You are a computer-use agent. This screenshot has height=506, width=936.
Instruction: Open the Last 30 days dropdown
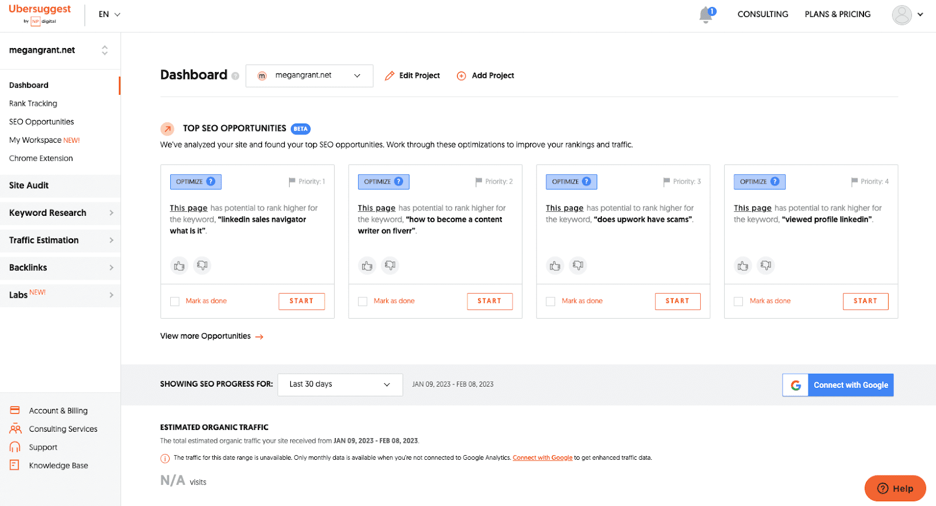(x=339, y=384)
